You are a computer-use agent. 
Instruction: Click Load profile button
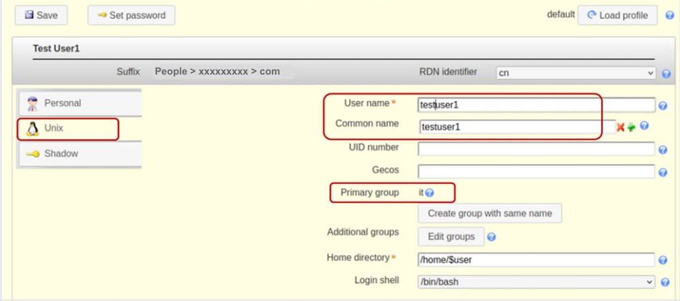coord(617,15)
